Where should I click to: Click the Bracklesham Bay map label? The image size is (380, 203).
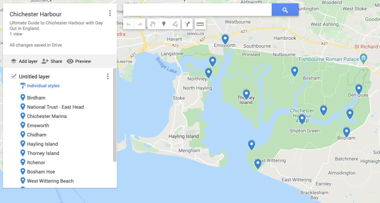314,195
